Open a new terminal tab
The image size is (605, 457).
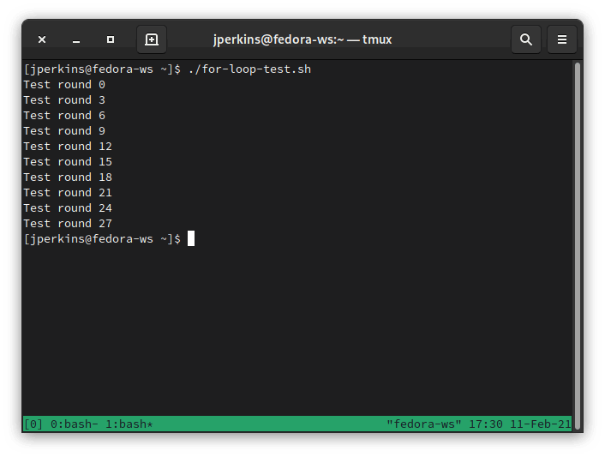click(152, 39)
